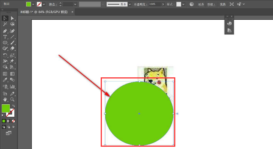Image resolution: width=273 pixels, height=149 pixels.
Task: Activate the Type tool
Action: (x=5, y=37)
